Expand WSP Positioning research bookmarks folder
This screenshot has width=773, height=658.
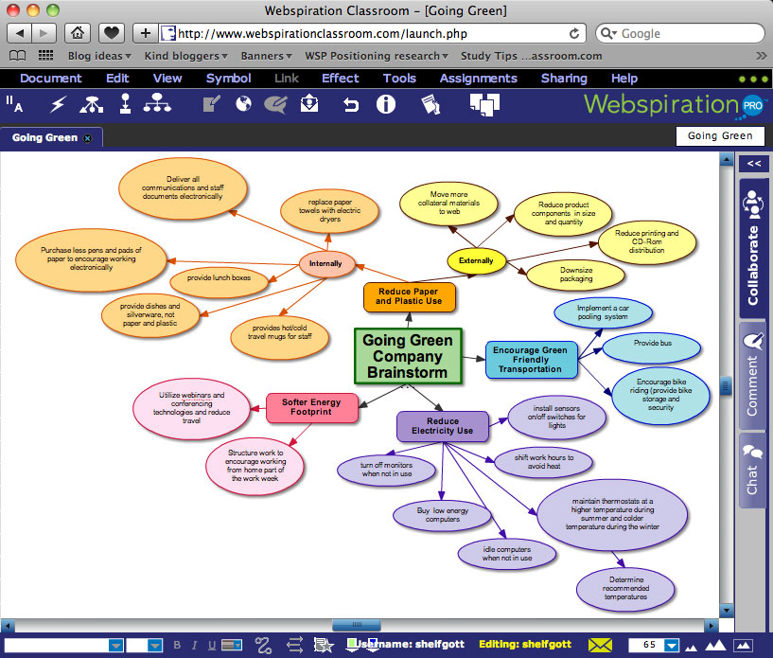click(x=377, y=56)
